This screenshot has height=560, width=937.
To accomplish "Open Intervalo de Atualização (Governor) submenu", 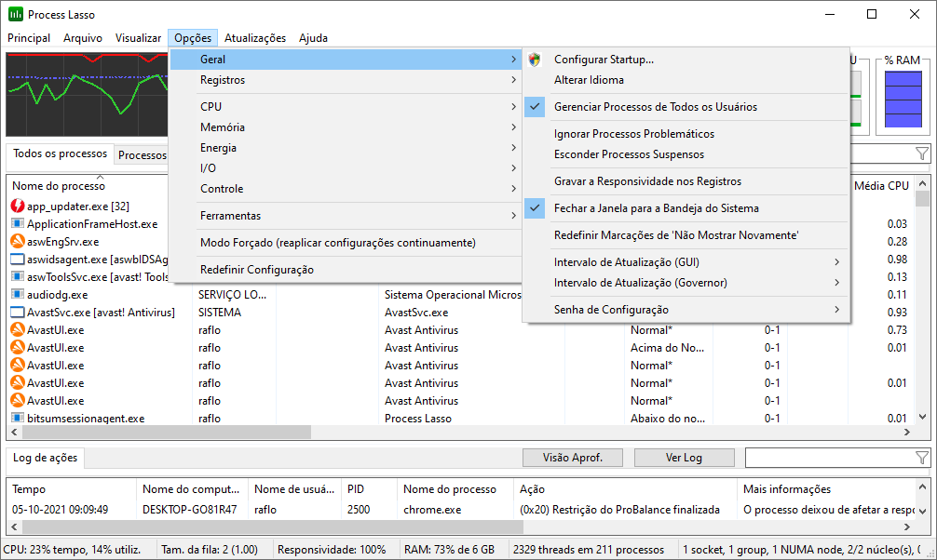I will point(686,283).
